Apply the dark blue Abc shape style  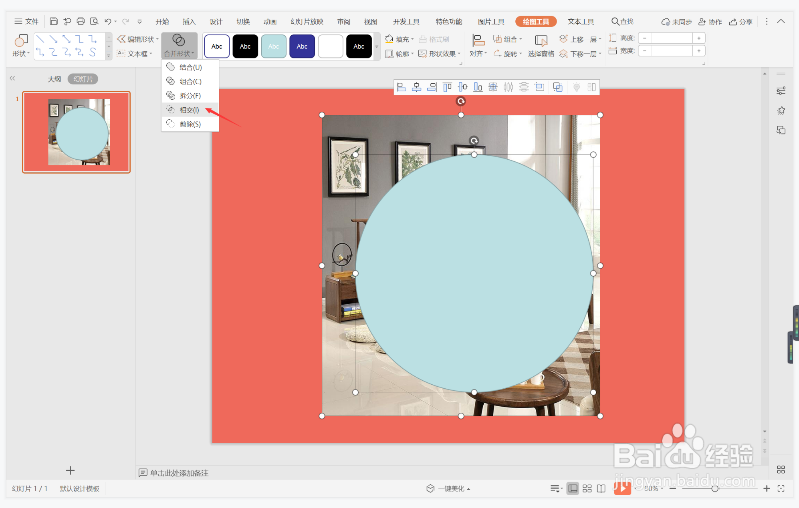click(302, 46)
